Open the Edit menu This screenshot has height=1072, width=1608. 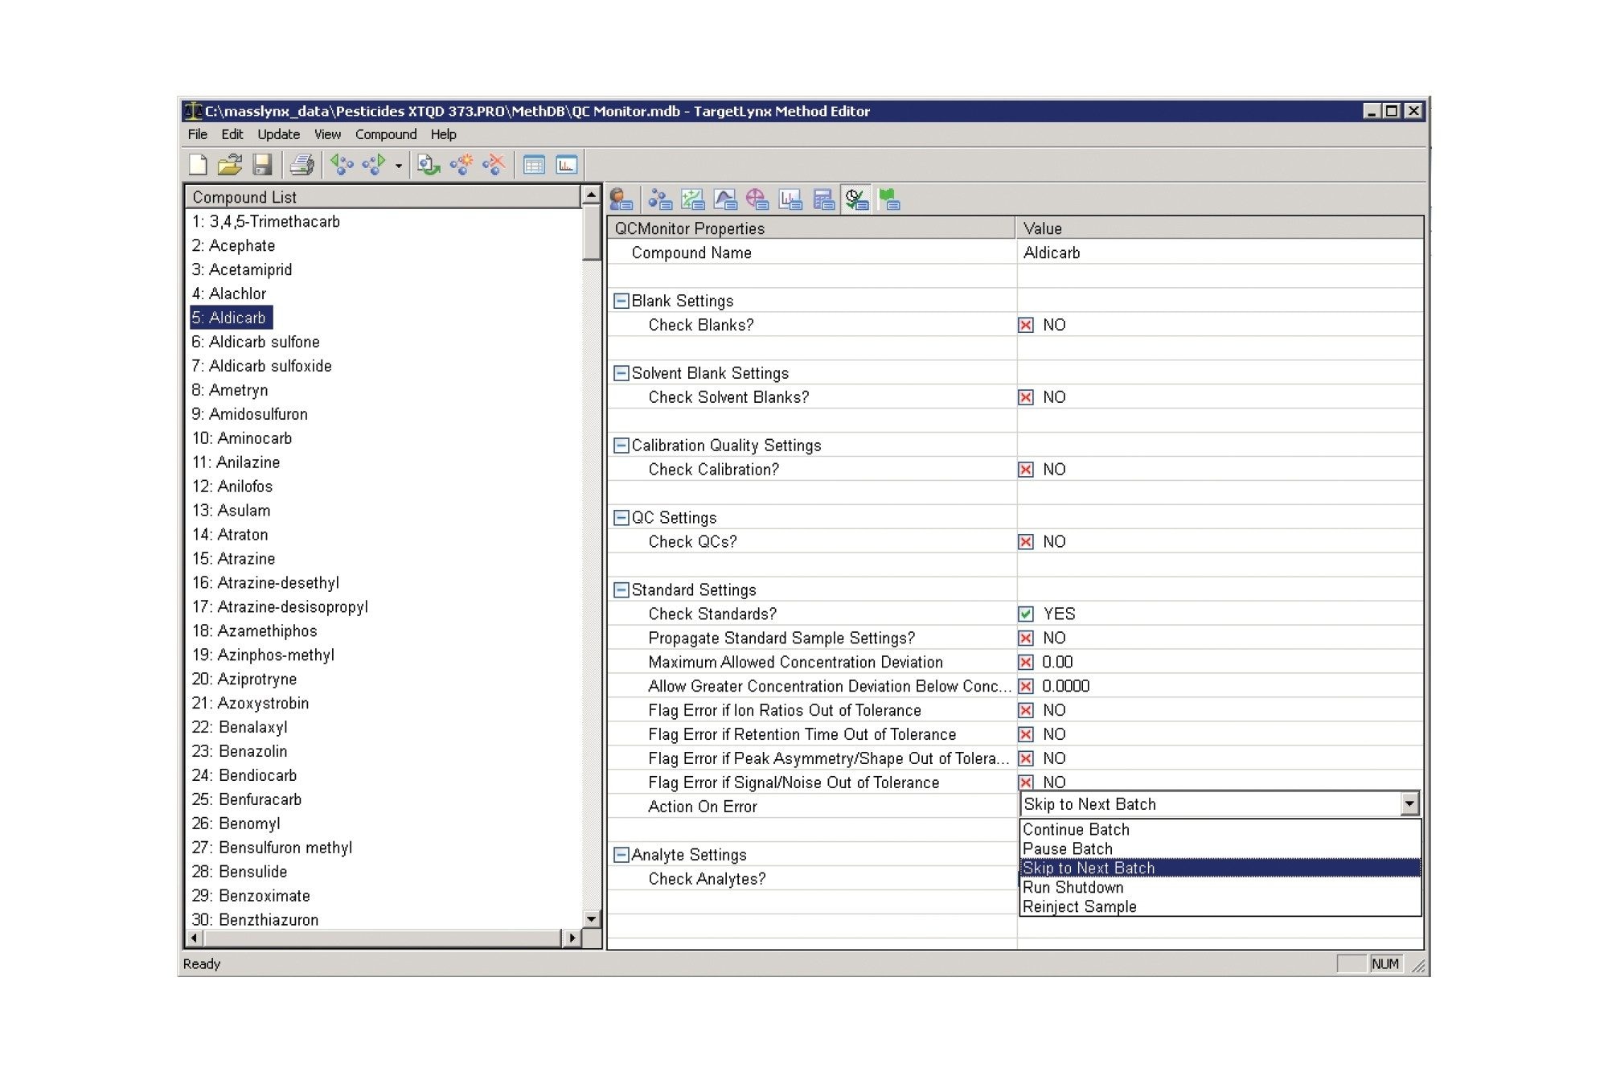[232, 134]
